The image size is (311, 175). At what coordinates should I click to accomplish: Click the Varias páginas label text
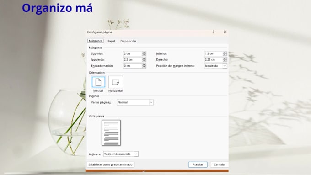tap(101, 102)
